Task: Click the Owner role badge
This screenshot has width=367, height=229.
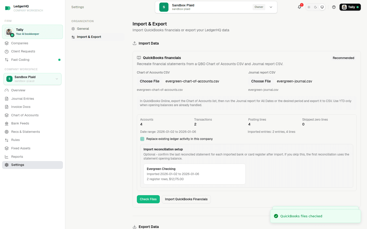Action: (259, 7)
